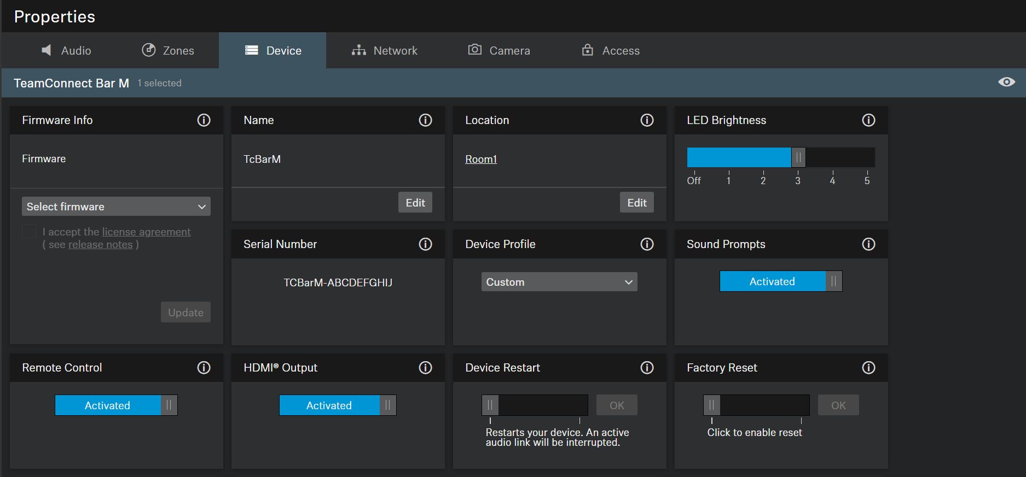Switch to the Access tab
The height and width of the screenshot is (477, 1026).
610,50
